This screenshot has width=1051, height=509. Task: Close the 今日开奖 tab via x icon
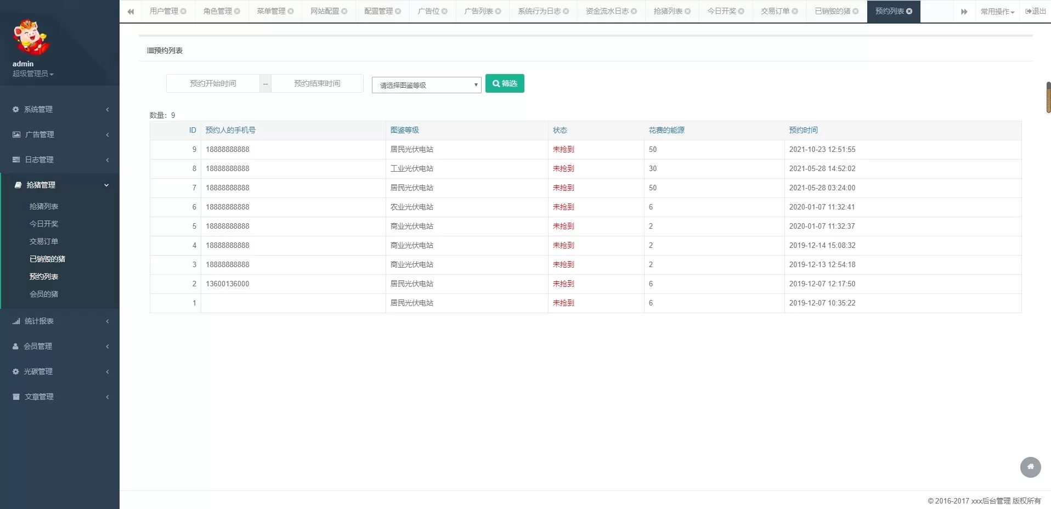point(741,12)
